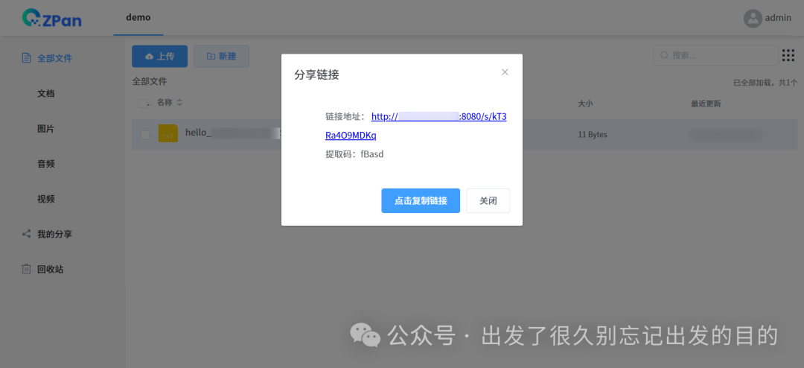
Task: Click the hello_ file name
Action: 233,133
